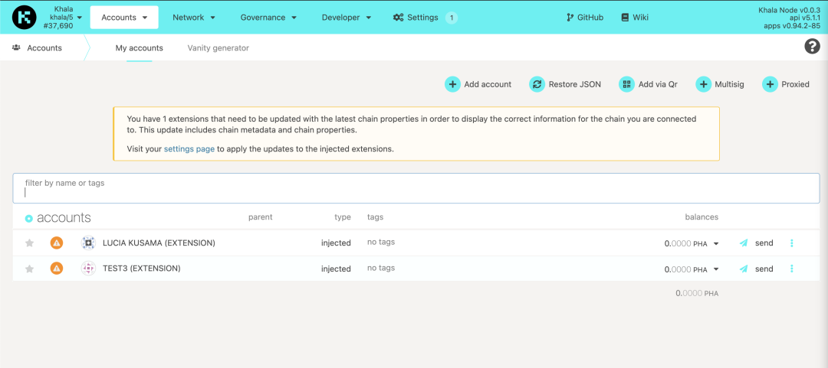
Task: Favorite the LUCIA KUSAMA account star
Action: click(30, 243)
